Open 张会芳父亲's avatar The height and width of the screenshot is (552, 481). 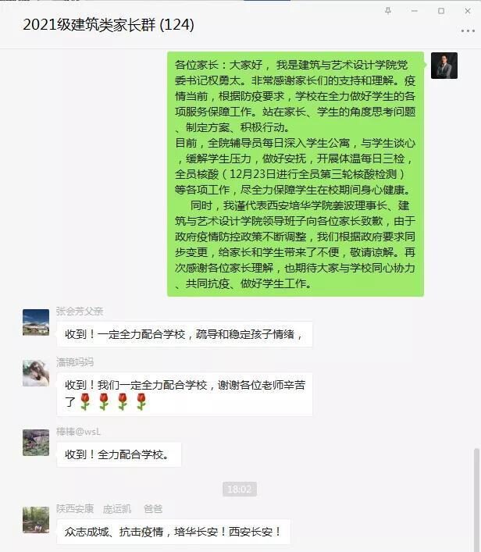point(36,322)
